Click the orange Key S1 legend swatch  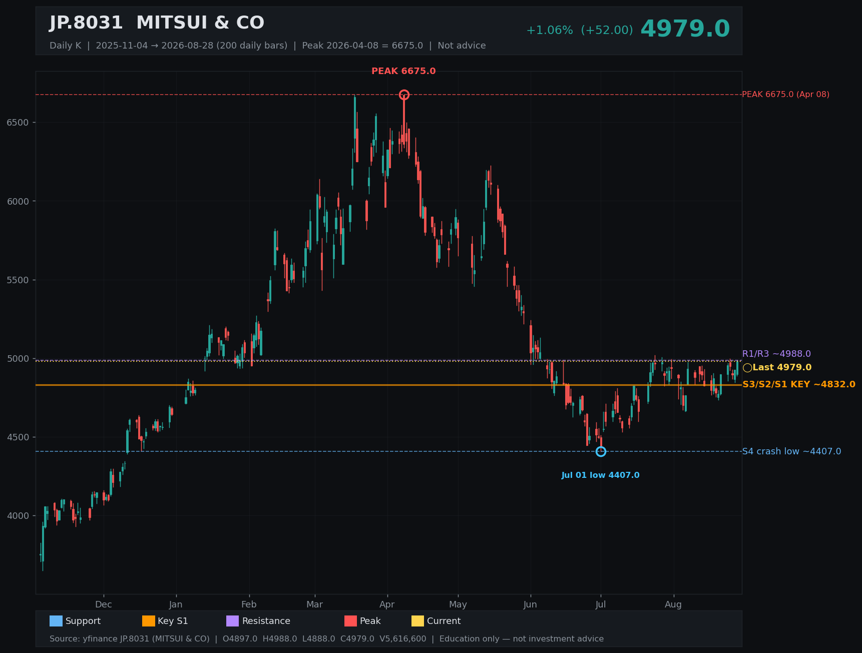[149, 621]
